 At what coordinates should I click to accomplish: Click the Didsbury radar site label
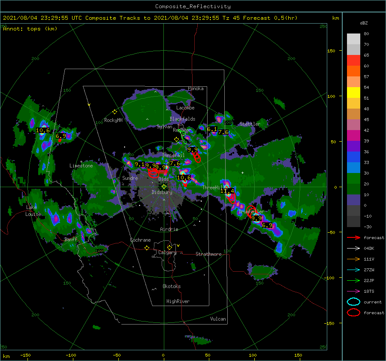pyautogui.click(x=162, y=192)
